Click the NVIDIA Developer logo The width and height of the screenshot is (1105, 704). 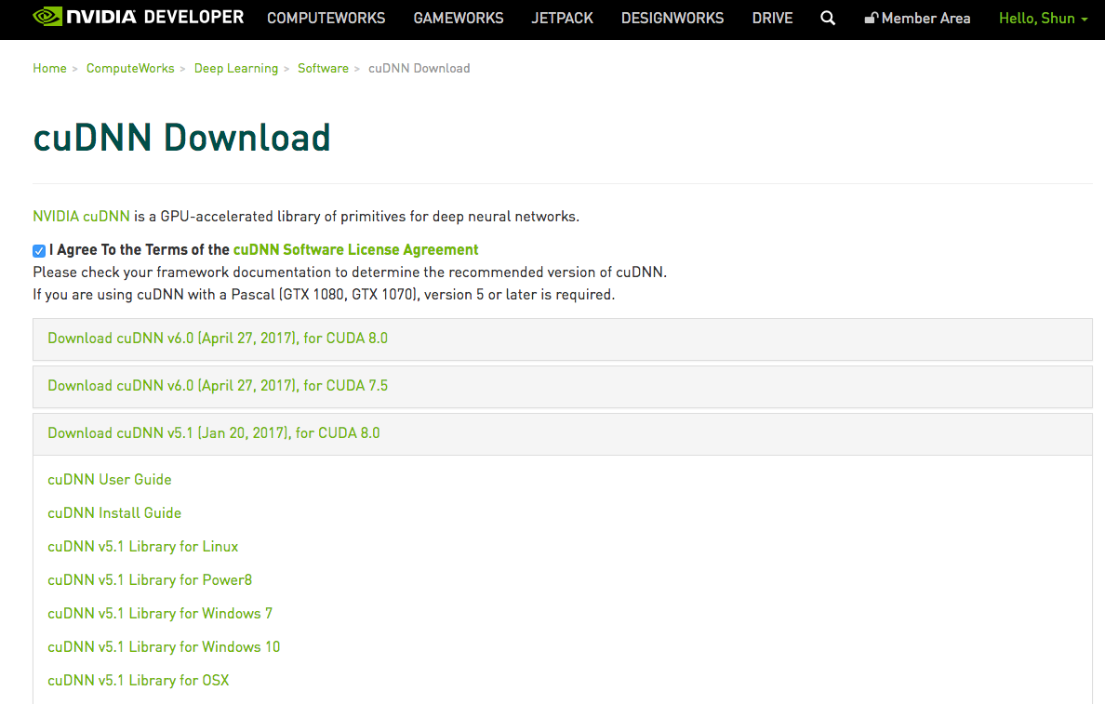coord(139,17)
